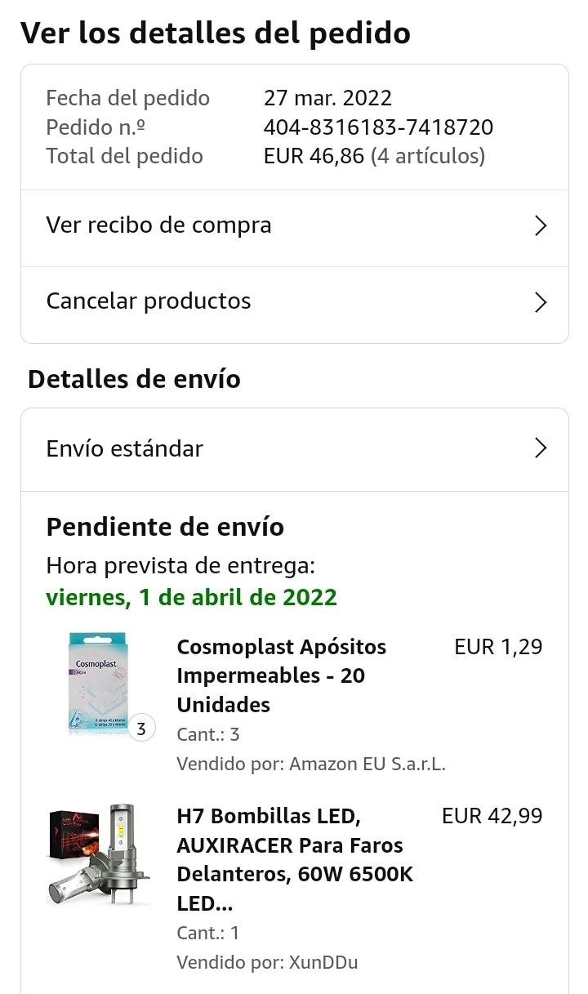
Task: Tap the Cosmoplast product thumbnail
Action: 99,684
